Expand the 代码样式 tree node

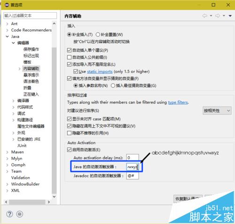click(13, 107)
